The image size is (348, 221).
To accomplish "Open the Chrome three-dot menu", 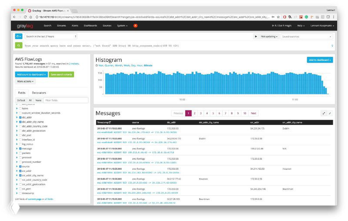I will point(333,17).
